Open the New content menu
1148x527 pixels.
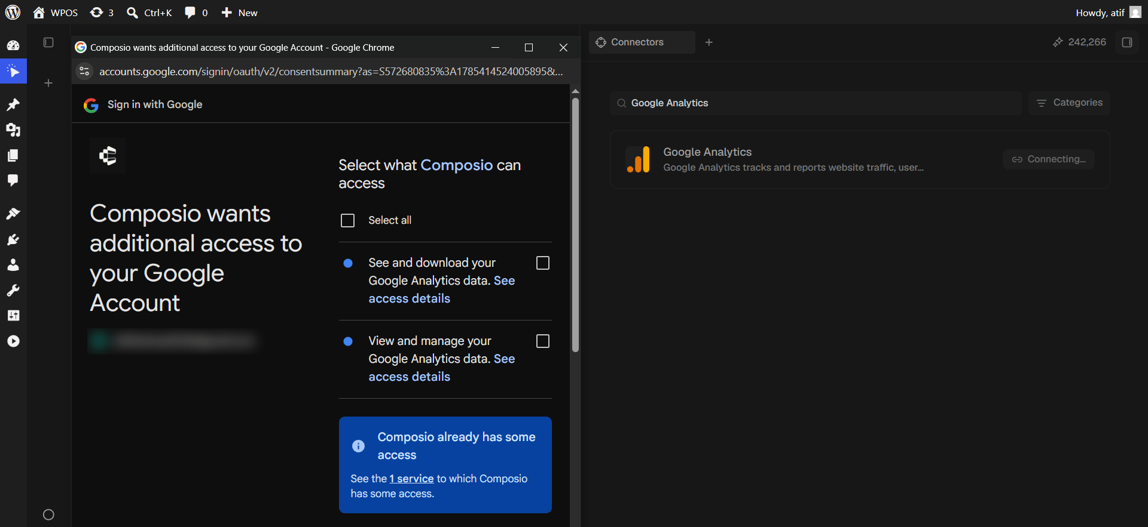tap(239, 13)
